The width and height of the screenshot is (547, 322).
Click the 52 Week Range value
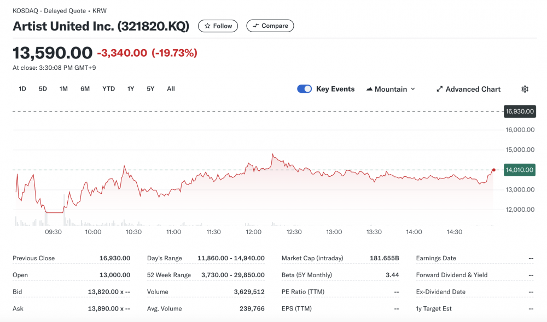click(233, 275)
